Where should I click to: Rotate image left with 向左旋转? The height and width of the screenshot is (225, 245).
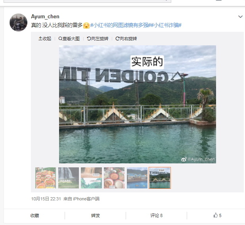[98, 39]
